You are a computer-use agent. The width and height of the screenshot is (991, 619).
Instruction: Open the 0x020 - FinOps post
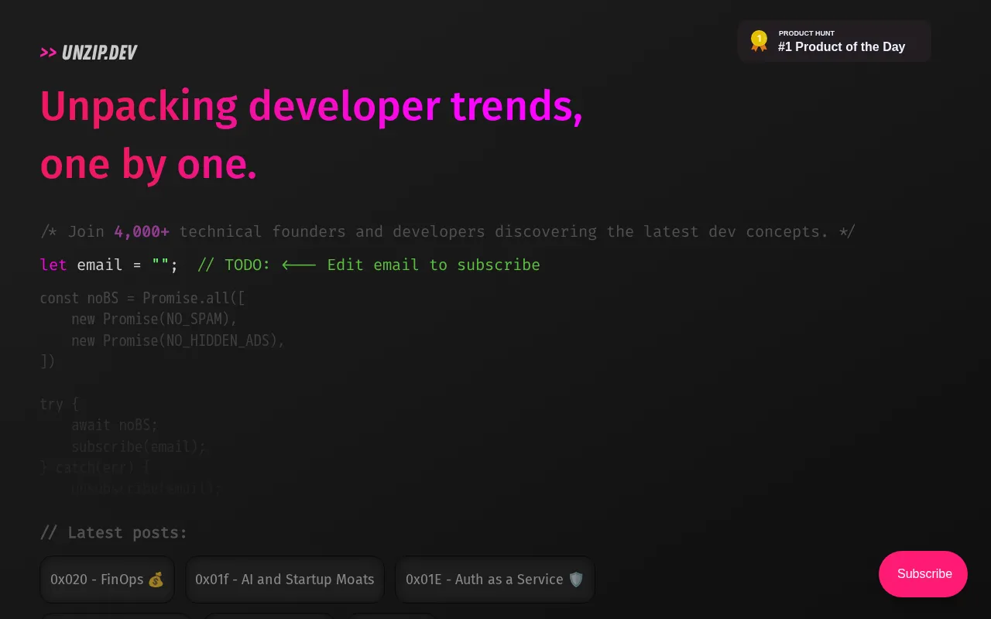click(107, 580)
